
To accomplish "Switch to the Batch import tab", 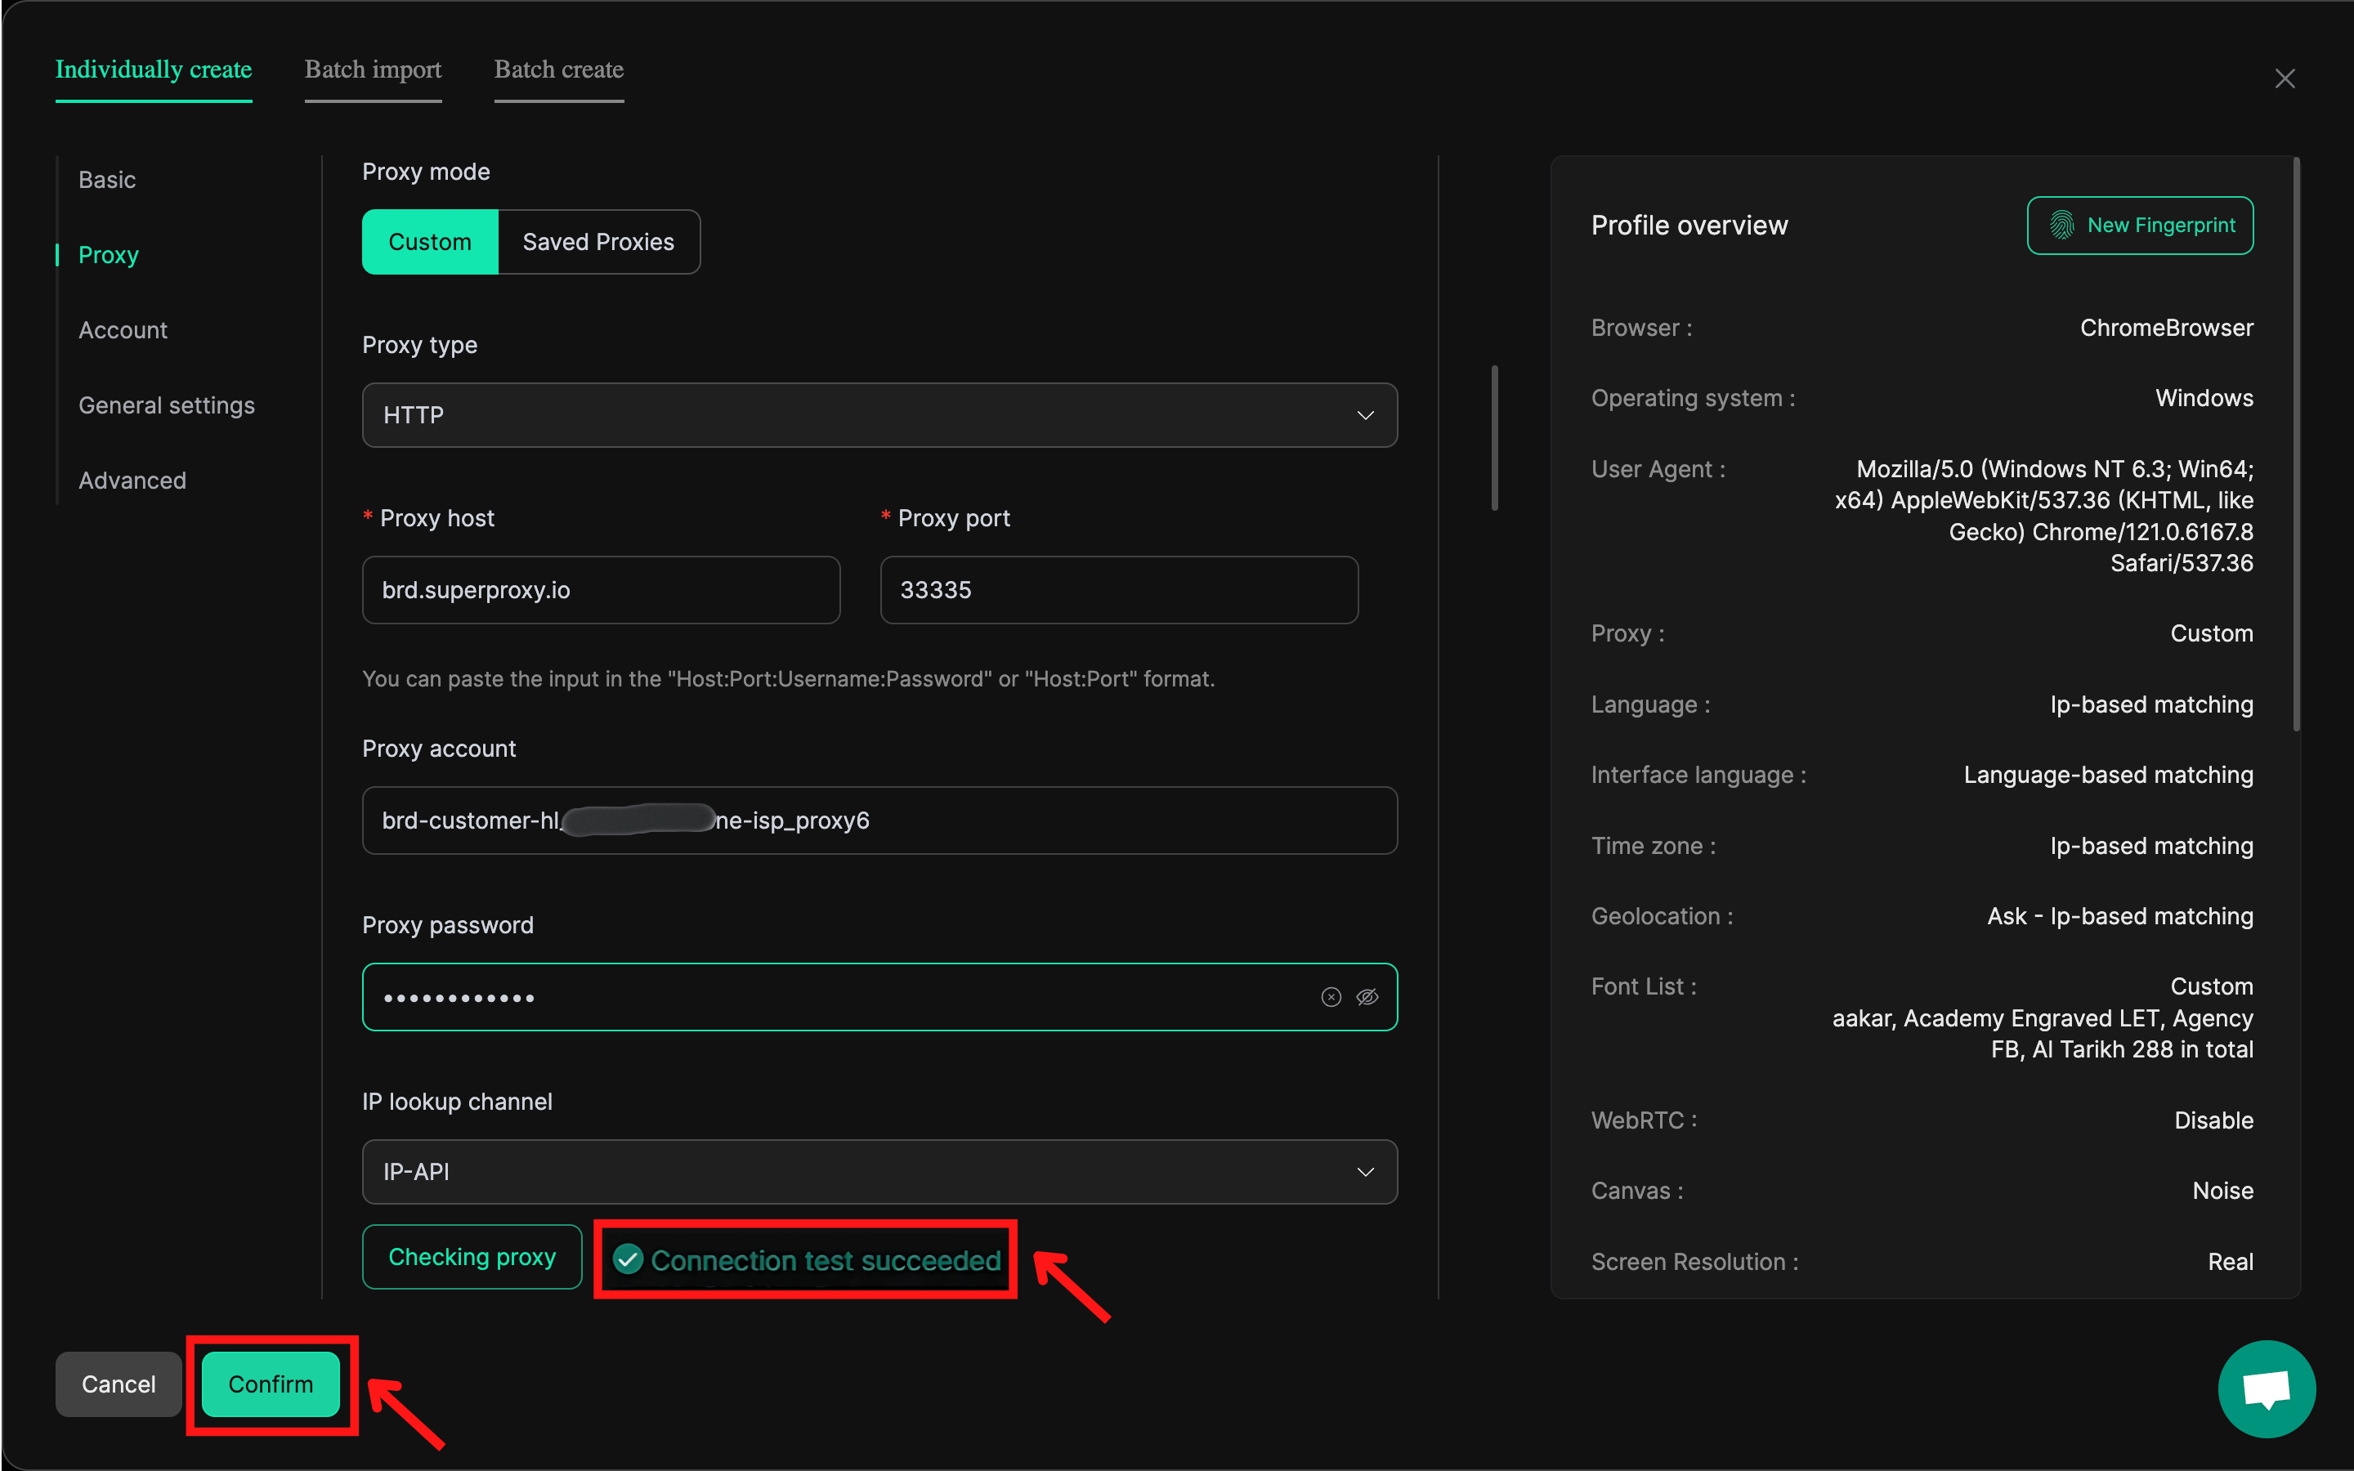I will [x=373, y=70].
